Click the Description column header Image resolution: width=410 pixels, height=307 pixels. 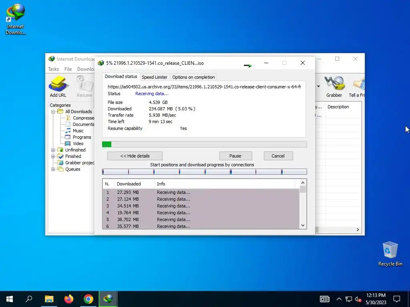coord(343,107)
